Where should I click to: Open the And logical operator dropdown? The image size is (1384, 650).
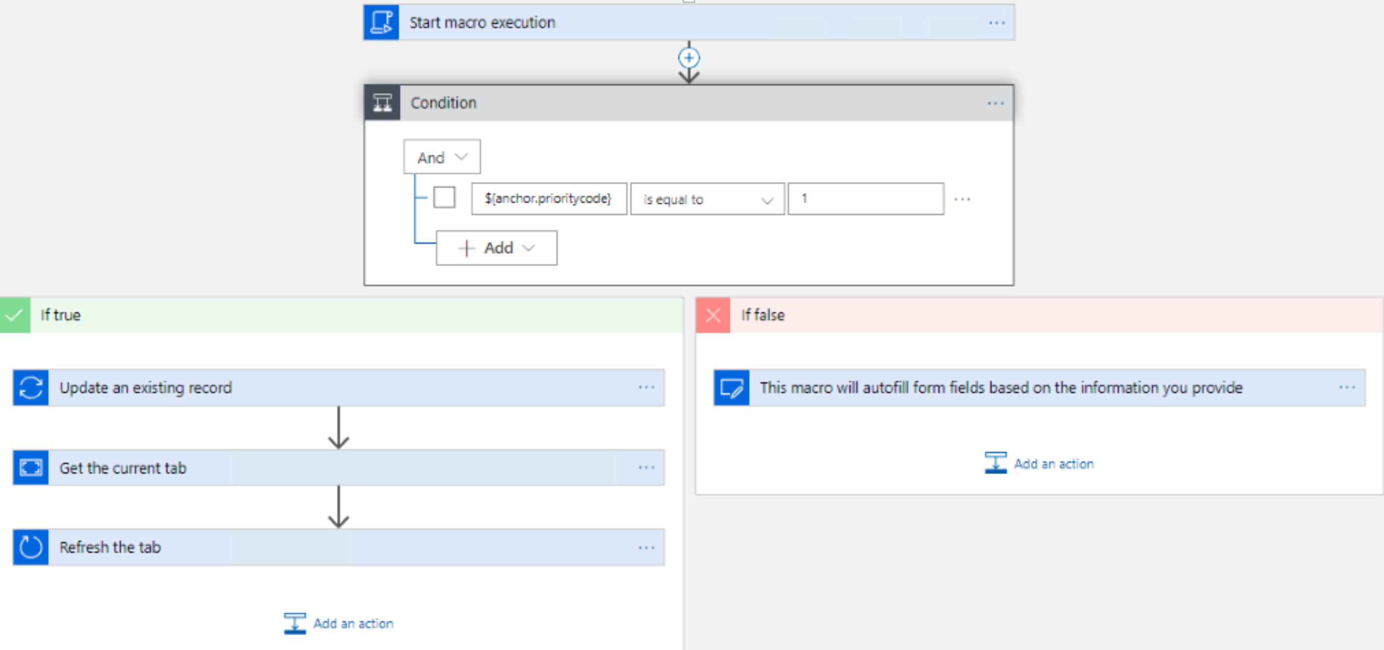[442, 157]
